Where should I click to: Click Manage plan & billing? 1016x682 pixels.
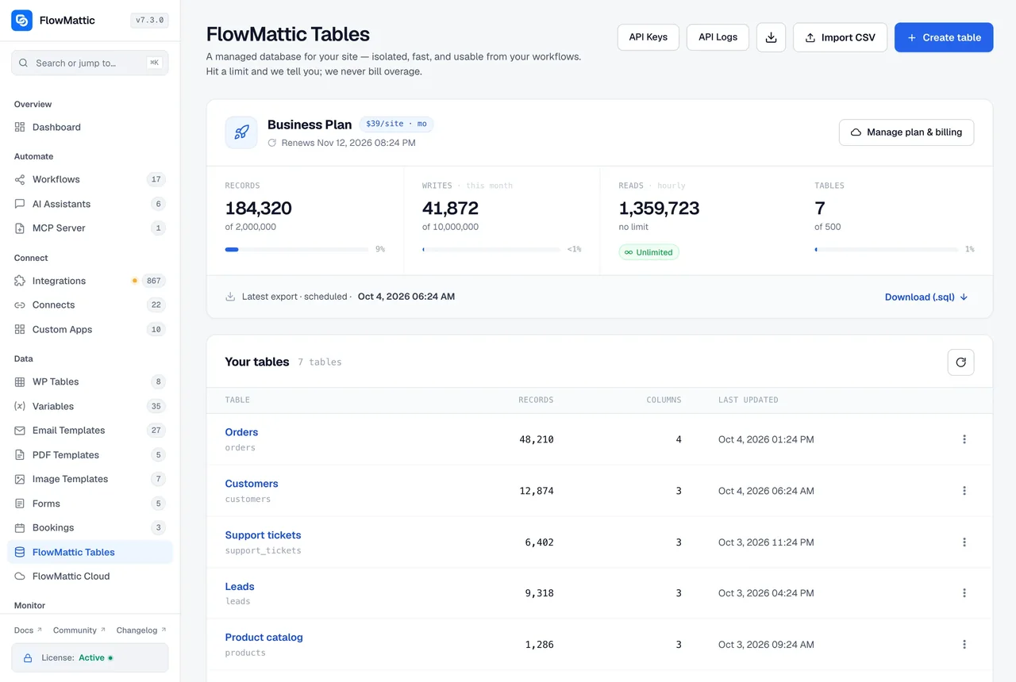pos(906,132)
